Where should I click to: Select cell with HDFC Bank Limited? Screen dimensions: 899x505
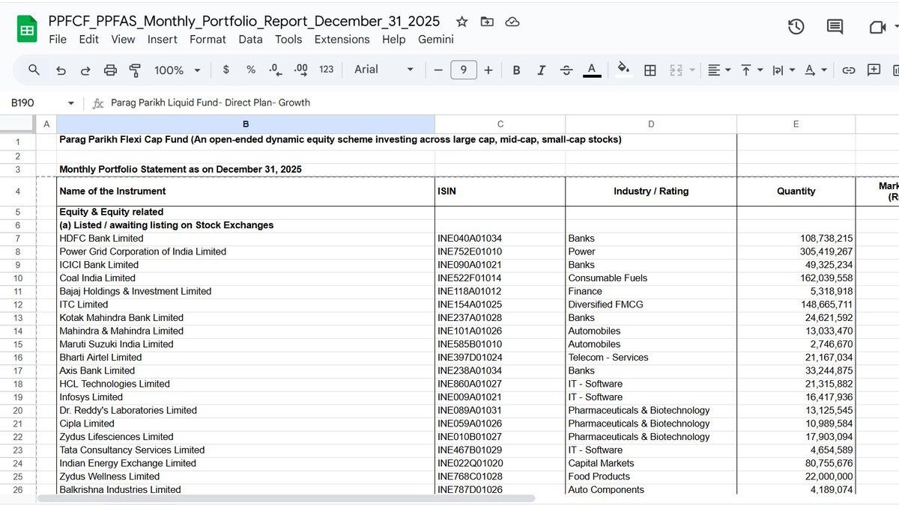246,239
